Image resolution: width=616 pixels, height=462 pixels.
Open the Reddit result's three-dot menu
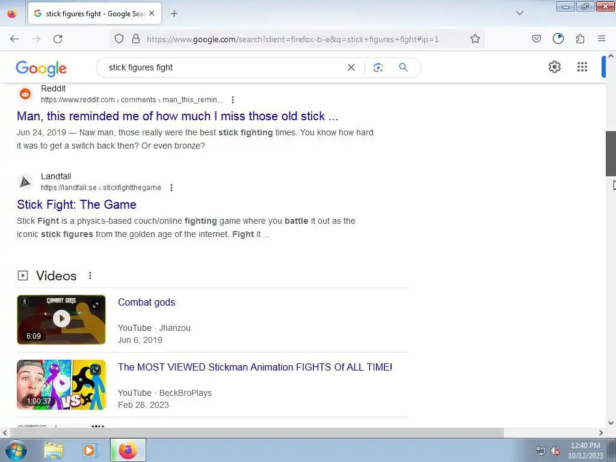[x=233, y=100]
